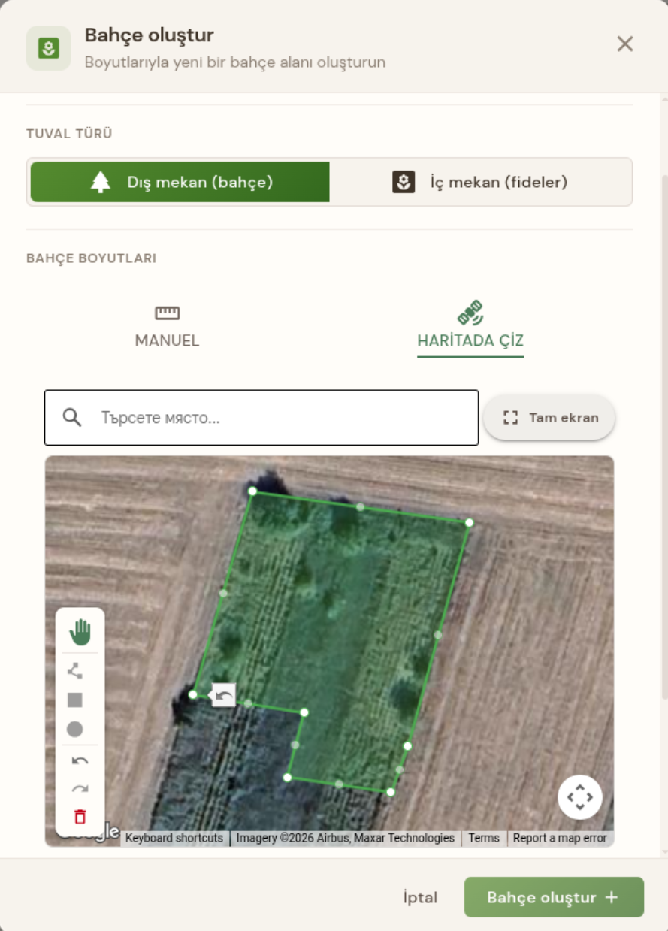
Task: Select Dış mekan (bahçe) canvas type
Action: (x=180, y=182)
